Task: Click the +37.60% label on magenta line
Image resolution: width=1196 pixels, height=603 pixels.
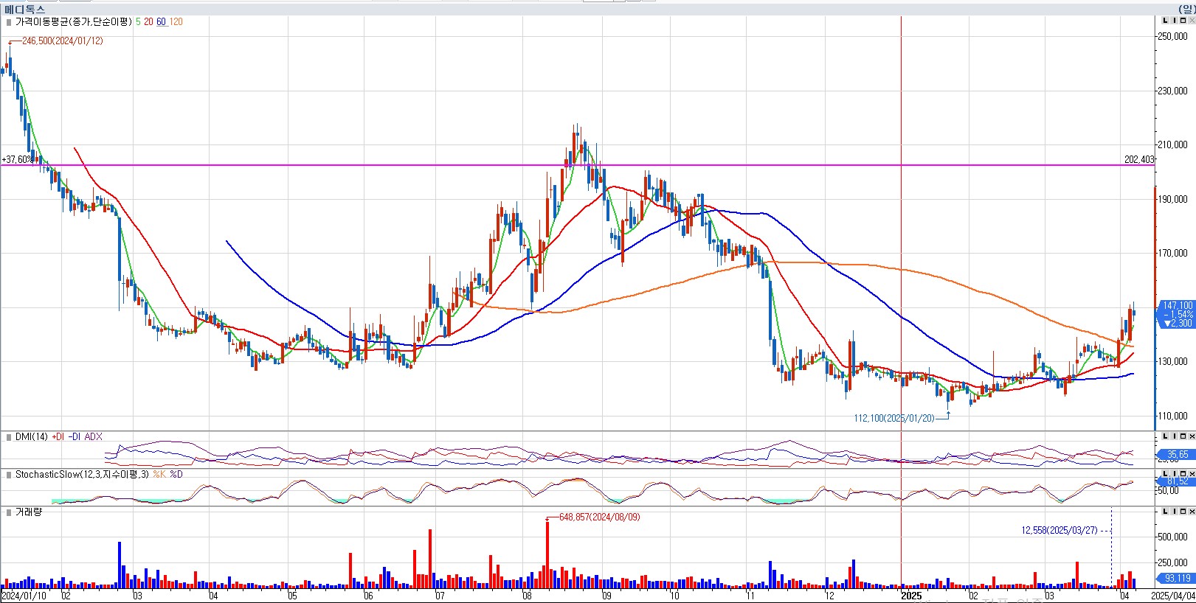Action: (17, 159)
